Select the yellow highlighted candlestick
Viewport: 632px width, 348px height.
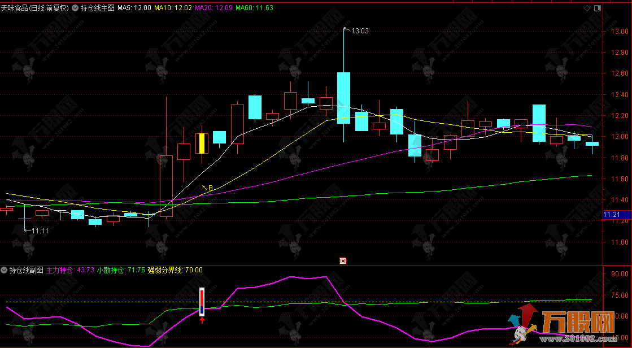pos(201,143)
